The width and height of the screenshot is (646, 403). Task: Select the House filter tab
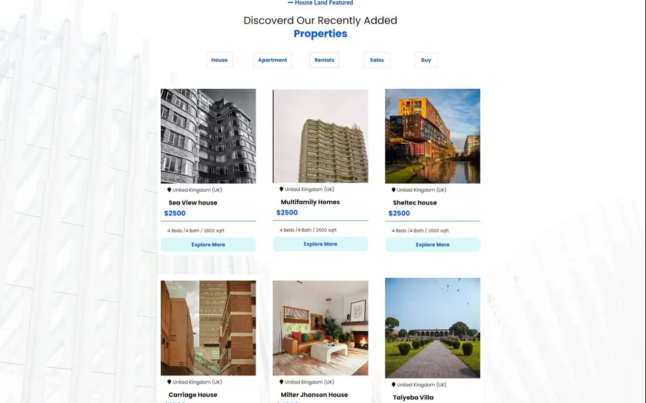219,60
